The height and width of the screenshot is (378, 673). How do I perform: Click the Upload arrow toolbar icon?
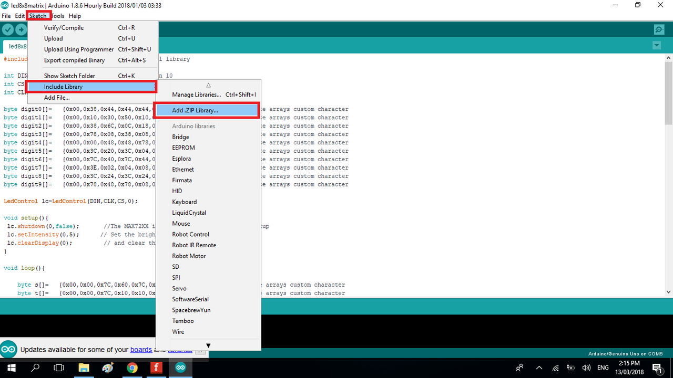pos(21,29)
